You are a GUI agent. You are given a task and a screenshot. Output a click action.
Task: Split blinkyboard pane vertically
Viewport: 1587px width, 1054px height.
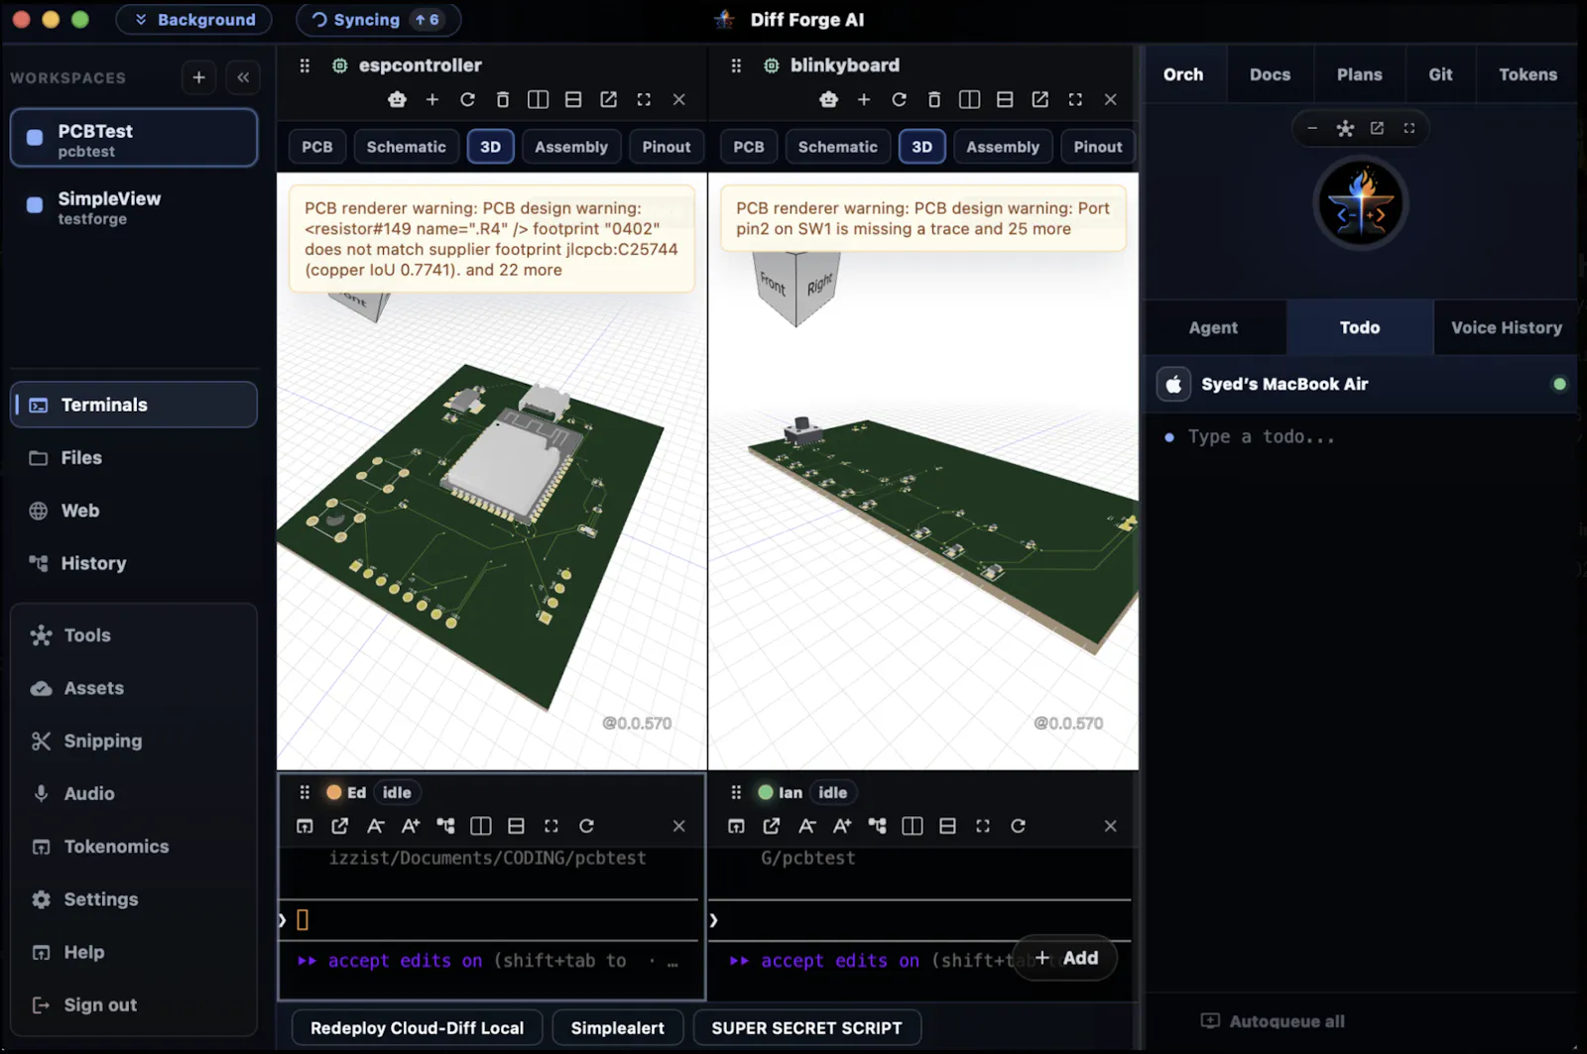[x=969, y=99]
